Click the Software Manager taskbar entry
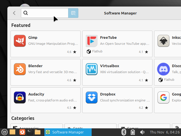 pos(68,132)
